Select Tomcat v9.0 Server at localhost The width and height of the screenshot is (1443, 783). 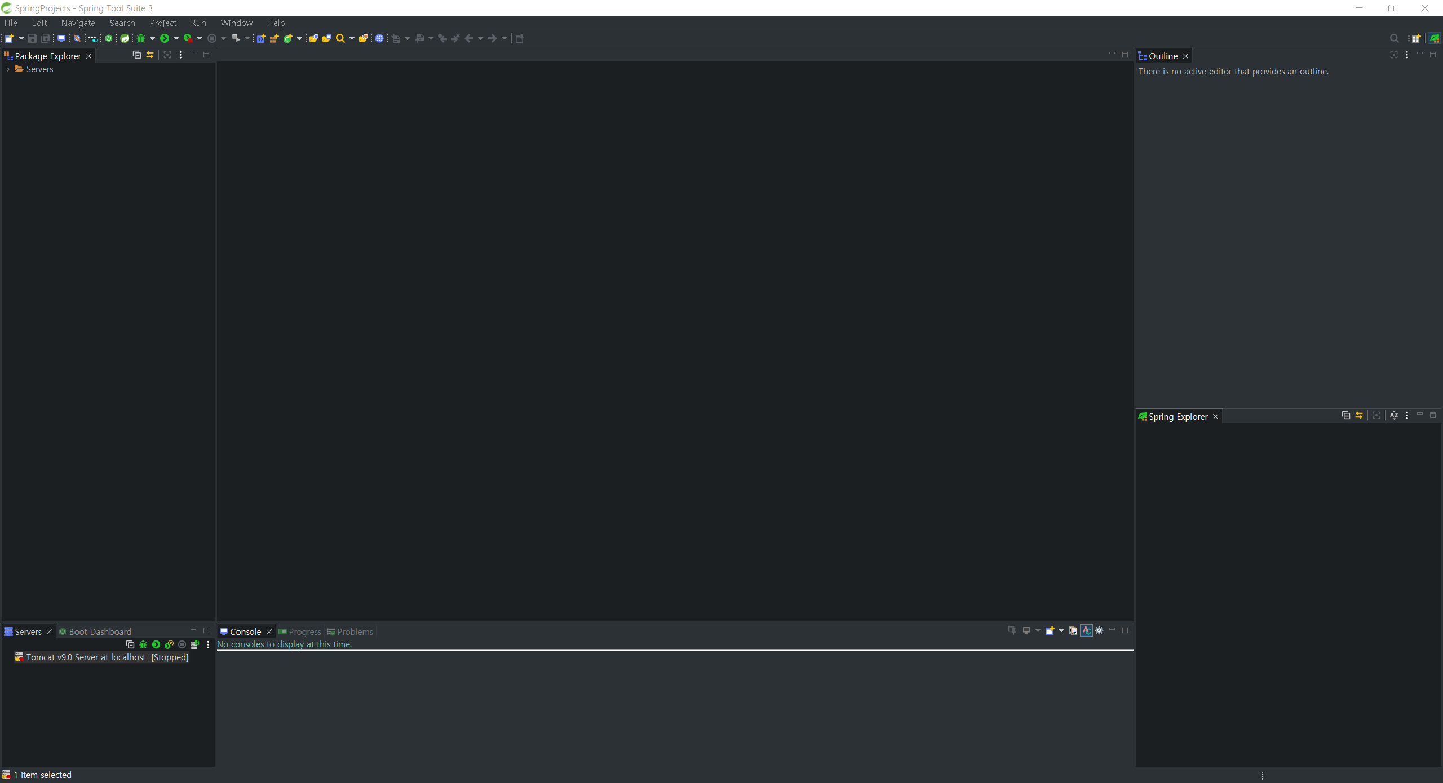[x=86, y=657]
